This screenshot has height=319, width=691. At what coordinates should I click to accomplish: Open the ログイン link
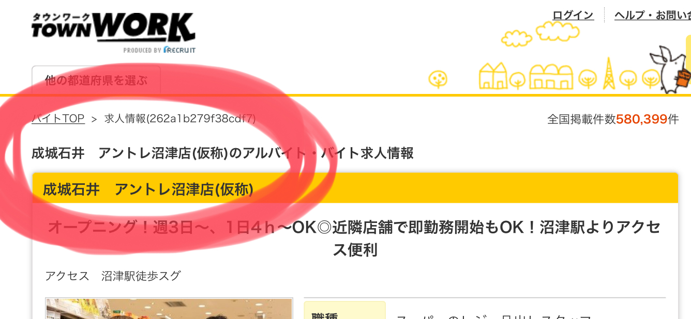coord(573,15)
